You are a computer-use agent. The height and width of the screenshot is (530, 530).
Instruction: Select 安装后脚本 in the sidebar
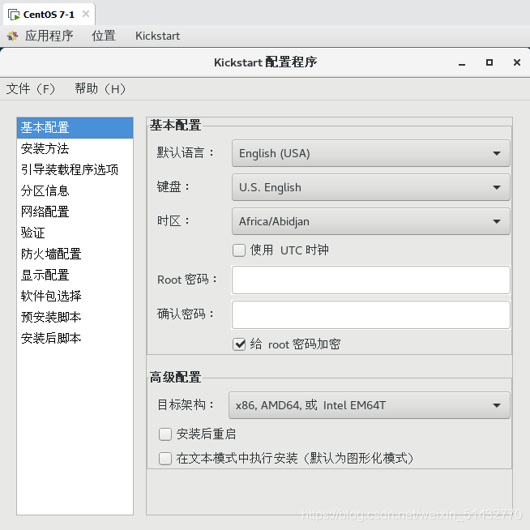pyautogui.click(x=75, y=339)
